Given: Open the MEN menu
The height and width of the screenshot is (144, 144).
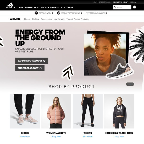Looking at the screenshot, I should tap(21, 7).
